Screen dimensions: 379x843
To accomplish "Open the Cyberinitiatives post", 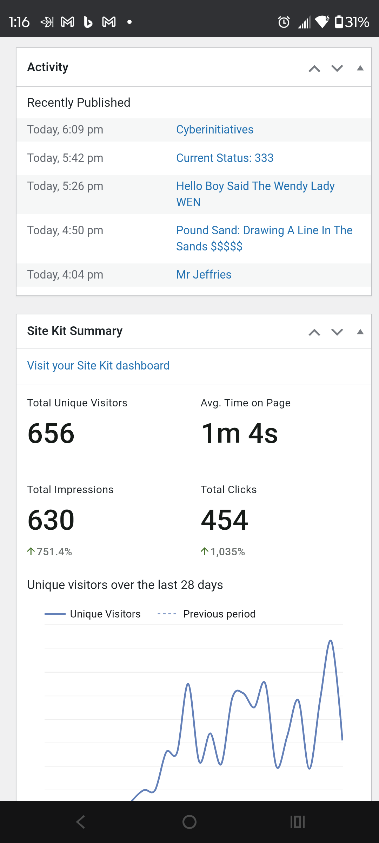I will pos(215,130).
